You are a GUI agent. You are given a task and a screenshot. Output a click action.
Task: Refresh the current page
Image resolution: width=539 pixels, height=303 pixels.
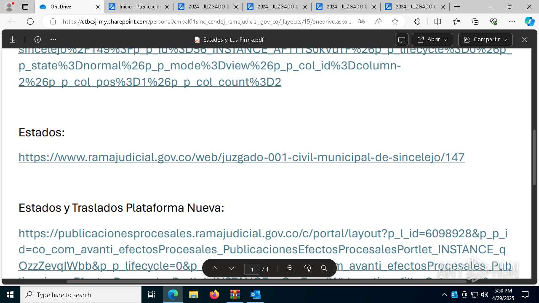(x=30, y=21)
